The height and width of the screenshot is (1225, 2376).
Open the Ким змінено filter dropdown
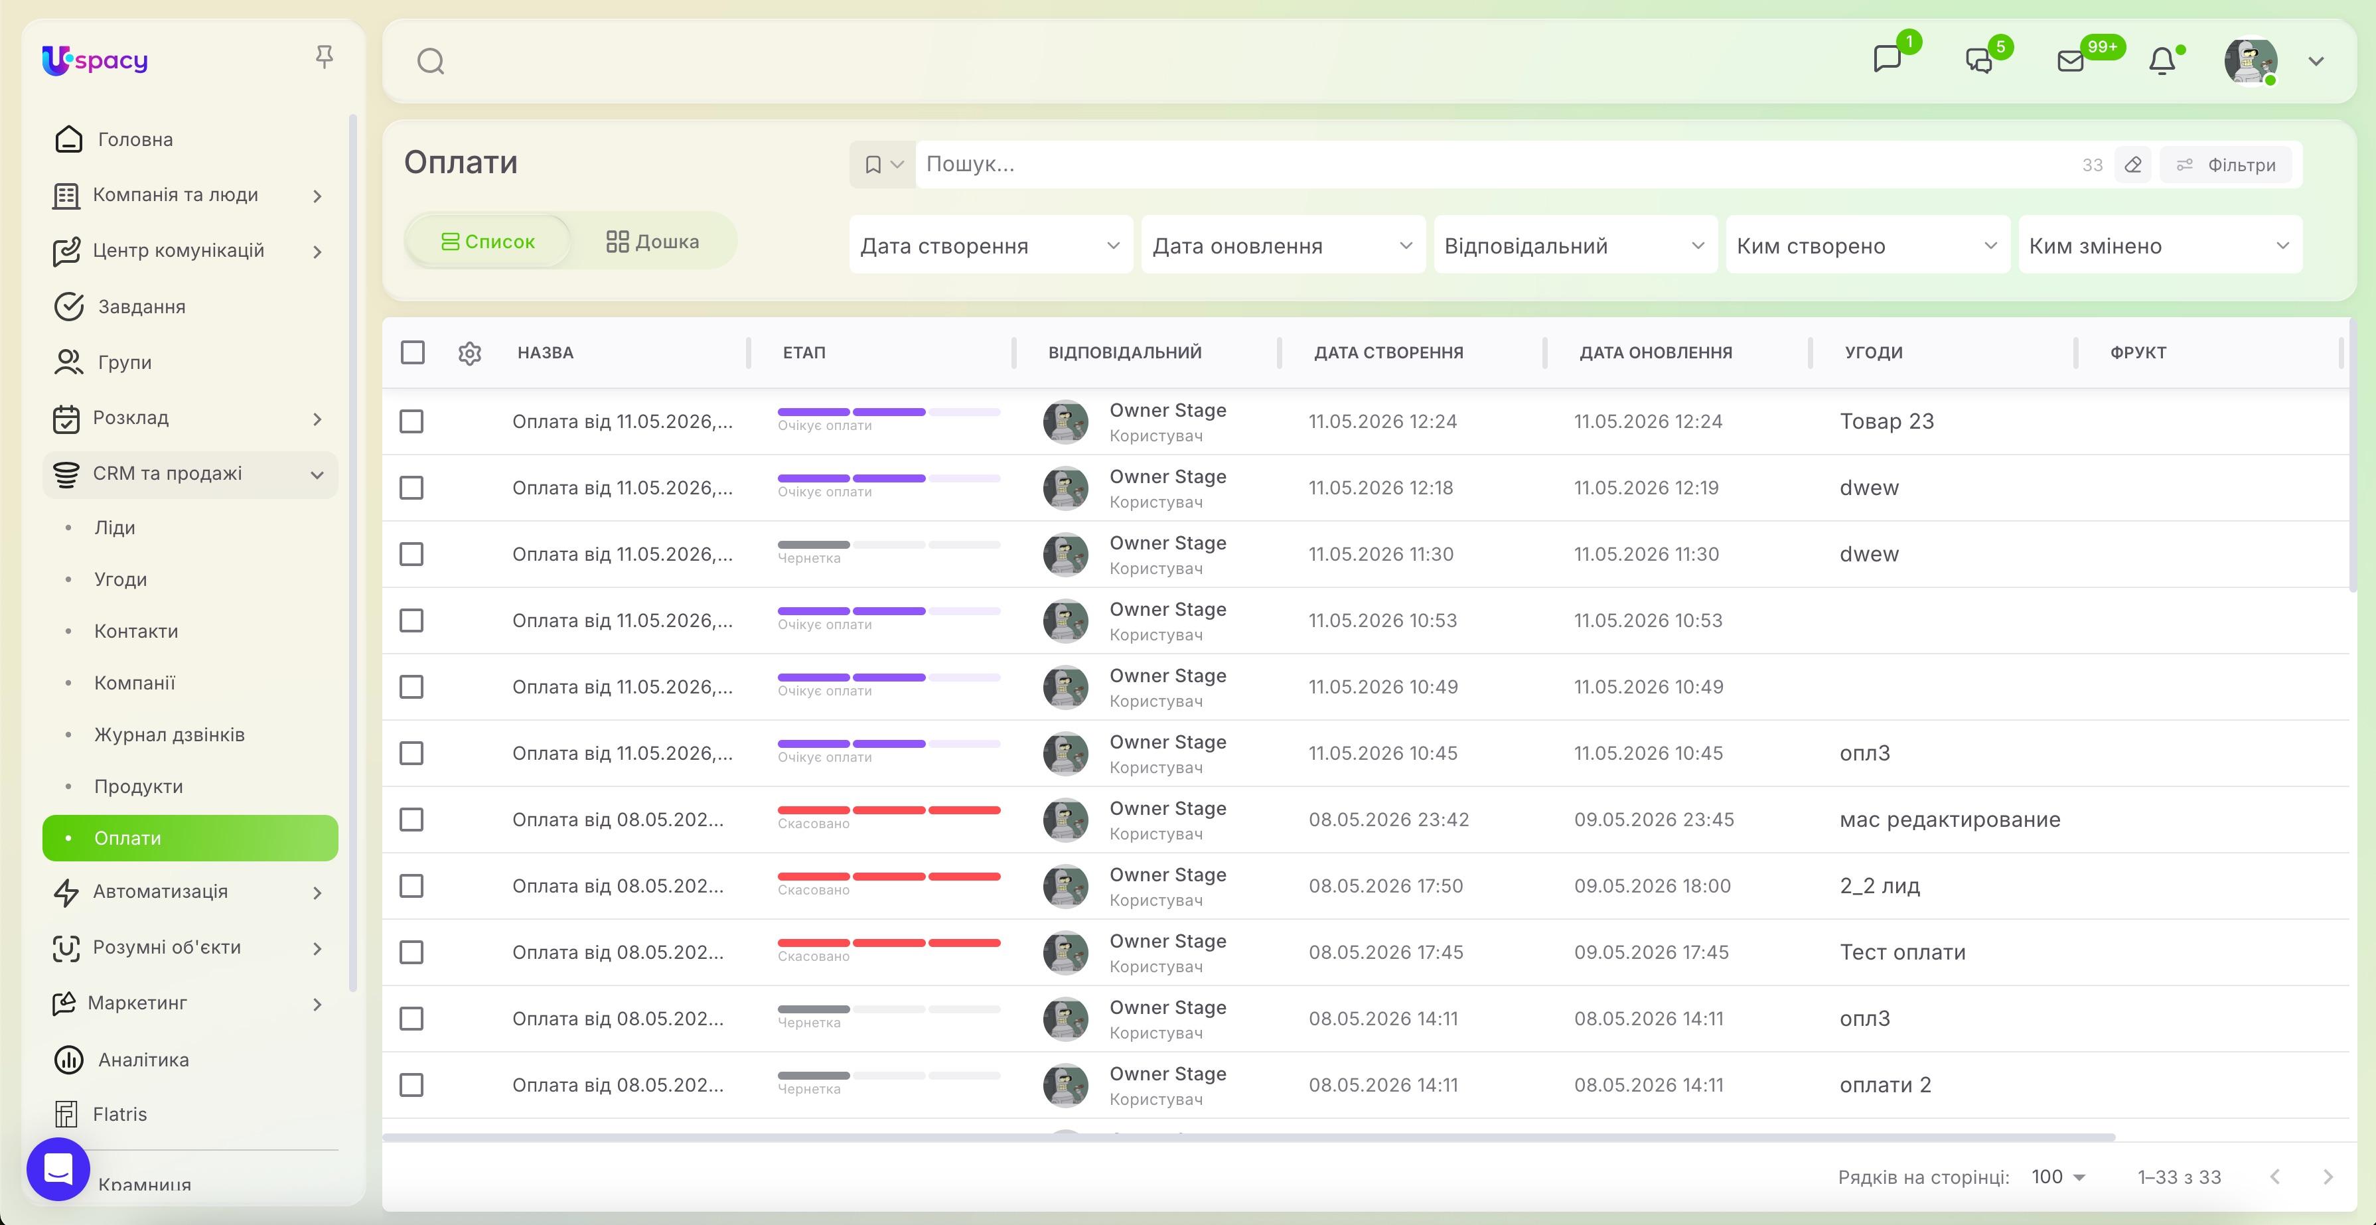[x=2160, y=246]
